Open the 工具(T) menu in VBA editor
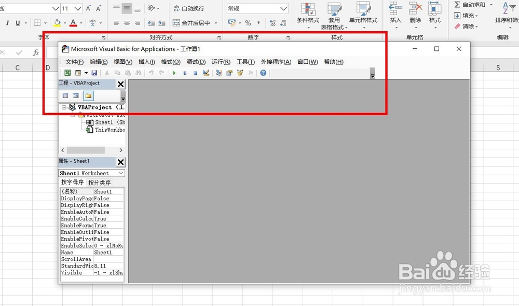 click(245, 62)
